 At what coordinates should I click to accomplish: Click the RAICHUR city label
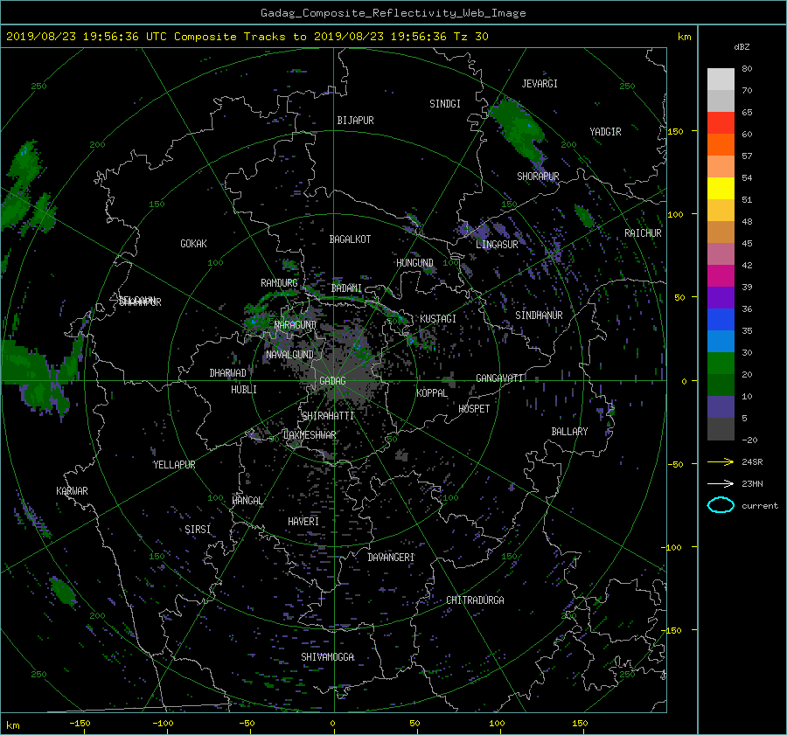click(643, 233)
